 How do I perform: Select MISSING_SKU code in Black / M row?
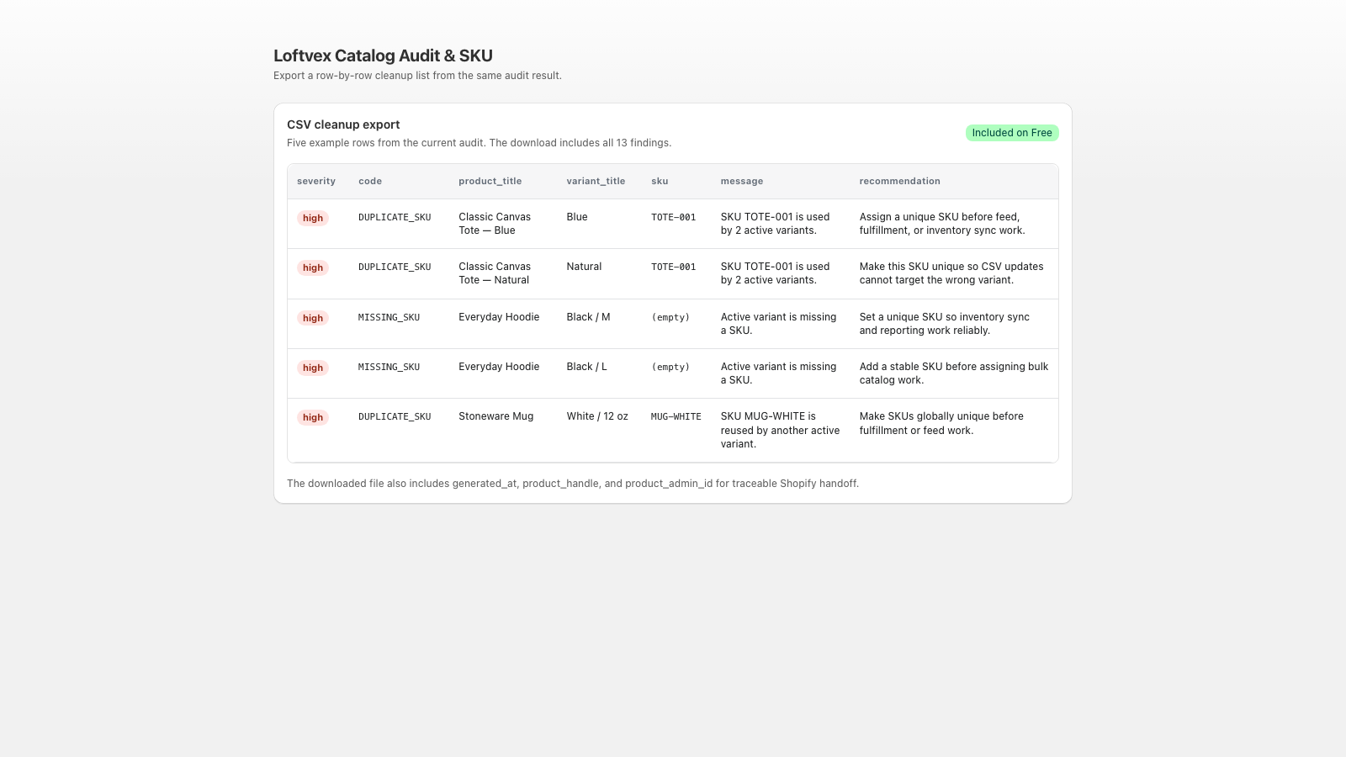(x=389, y=317)
